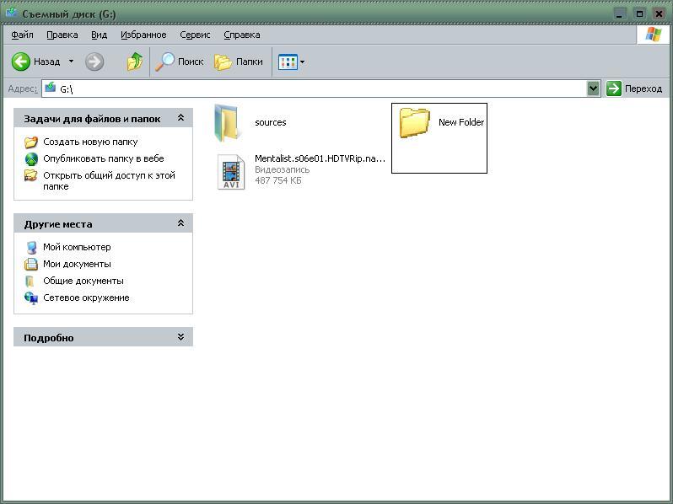Expand the Views dropdown arrow
Image resolution: width=673 pixels, height=504 pixels.
(x=302, y=62)
